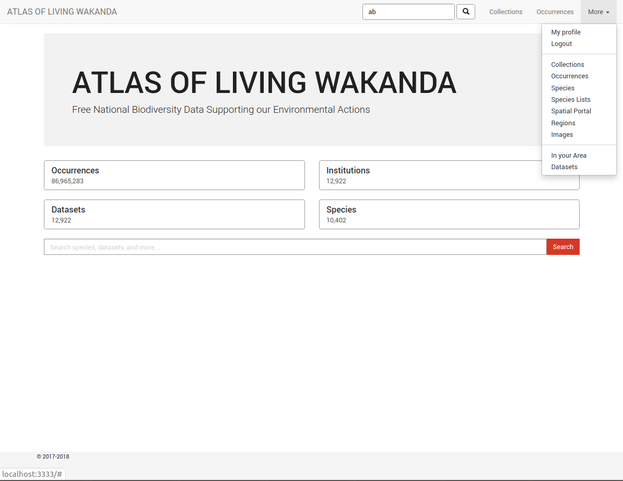Screen dimensions: 623x481
Task: Open Occurrences in the top navbar
Action: click(555, 12)
